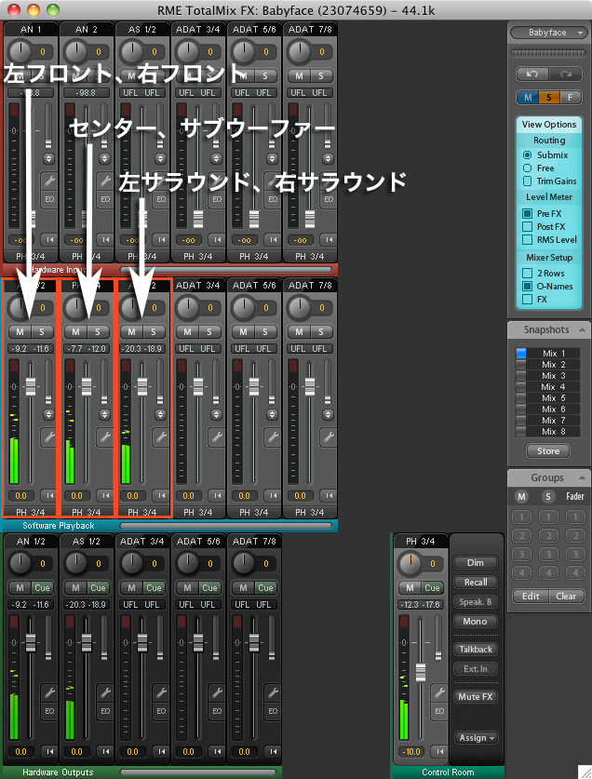Open EQ on ADAT 7/8 hardware input
This screenshot has width=592, height=779.
[328, 200]
